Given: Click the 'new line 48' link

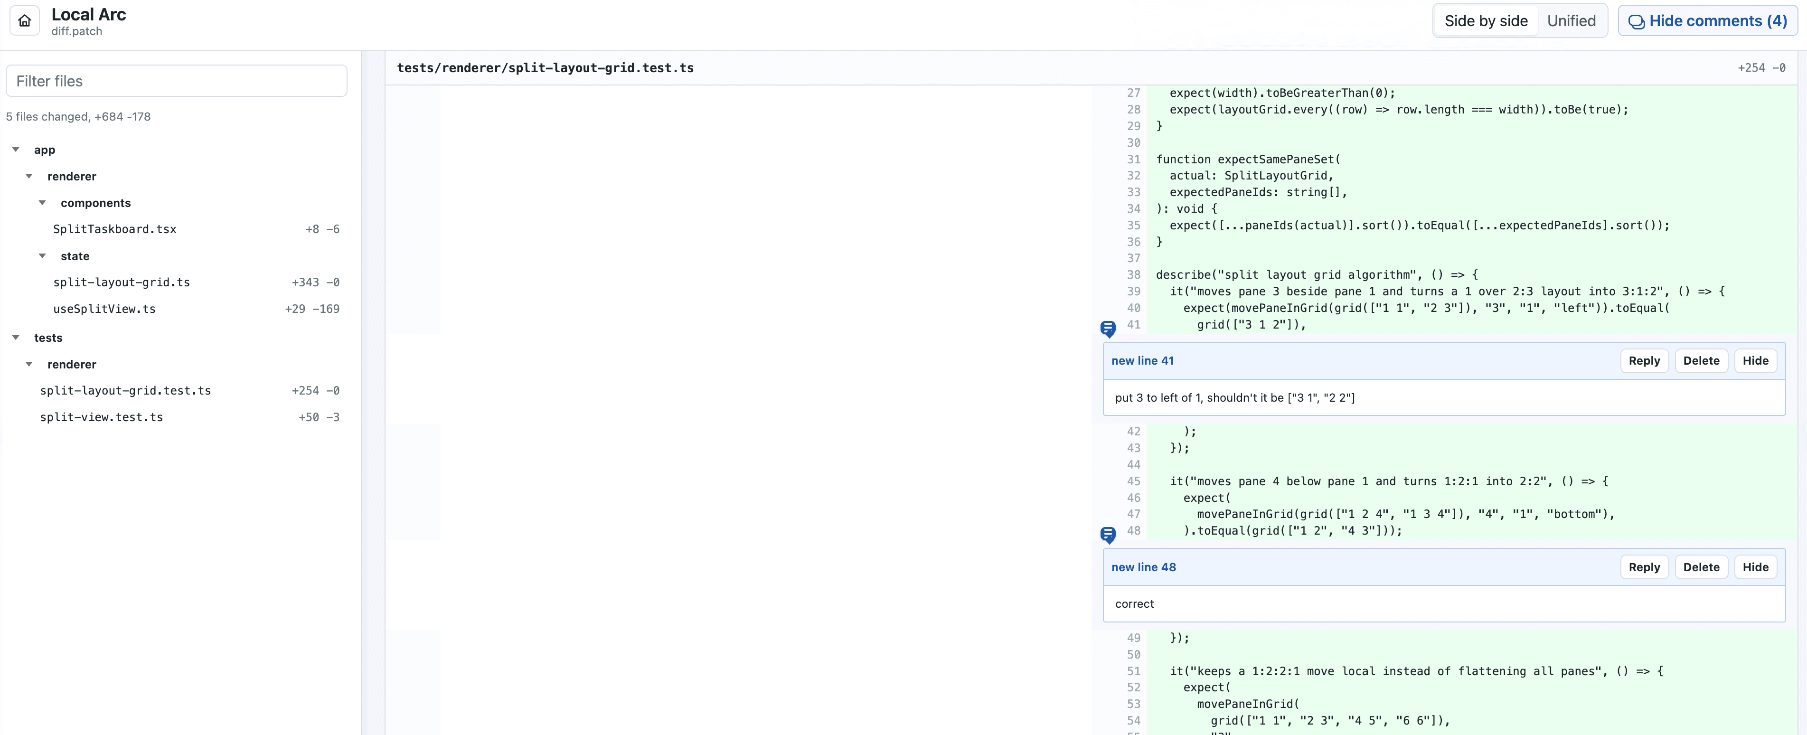Looking at the screenshot, I should [x=1143, y=567].
